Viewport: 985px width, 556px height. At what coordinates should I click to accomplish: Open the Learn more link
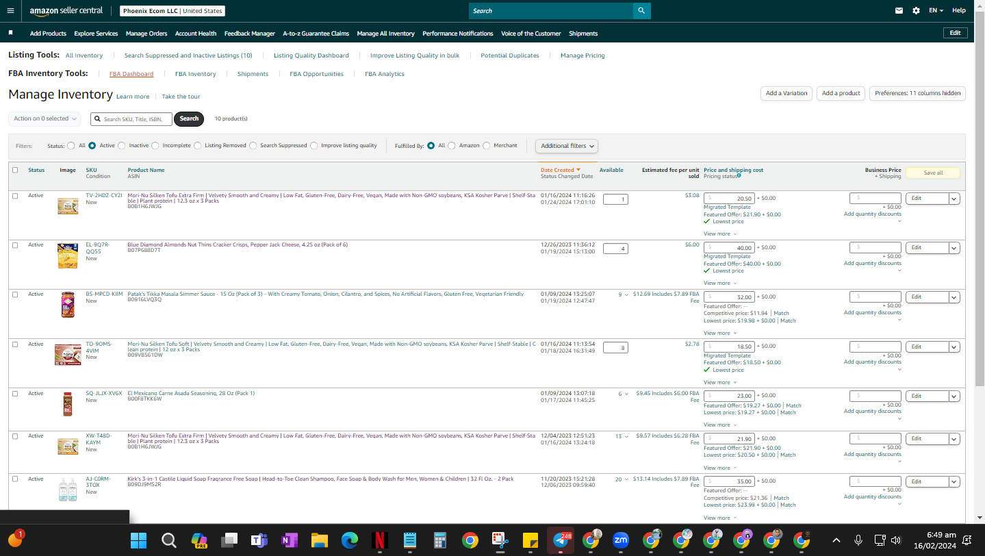click(133, 97)
